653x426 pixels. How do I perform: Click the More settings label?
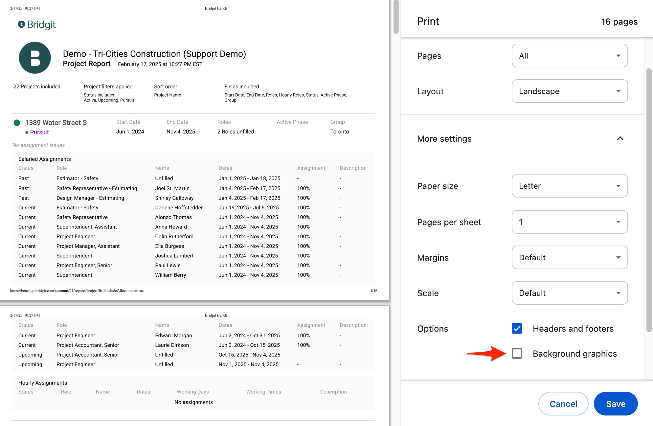(x=444, y=139)
